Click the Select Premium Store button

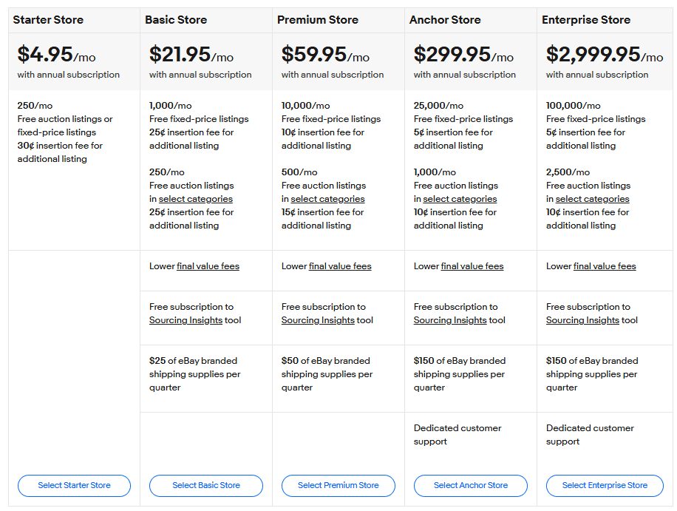[x=338, y=485]
